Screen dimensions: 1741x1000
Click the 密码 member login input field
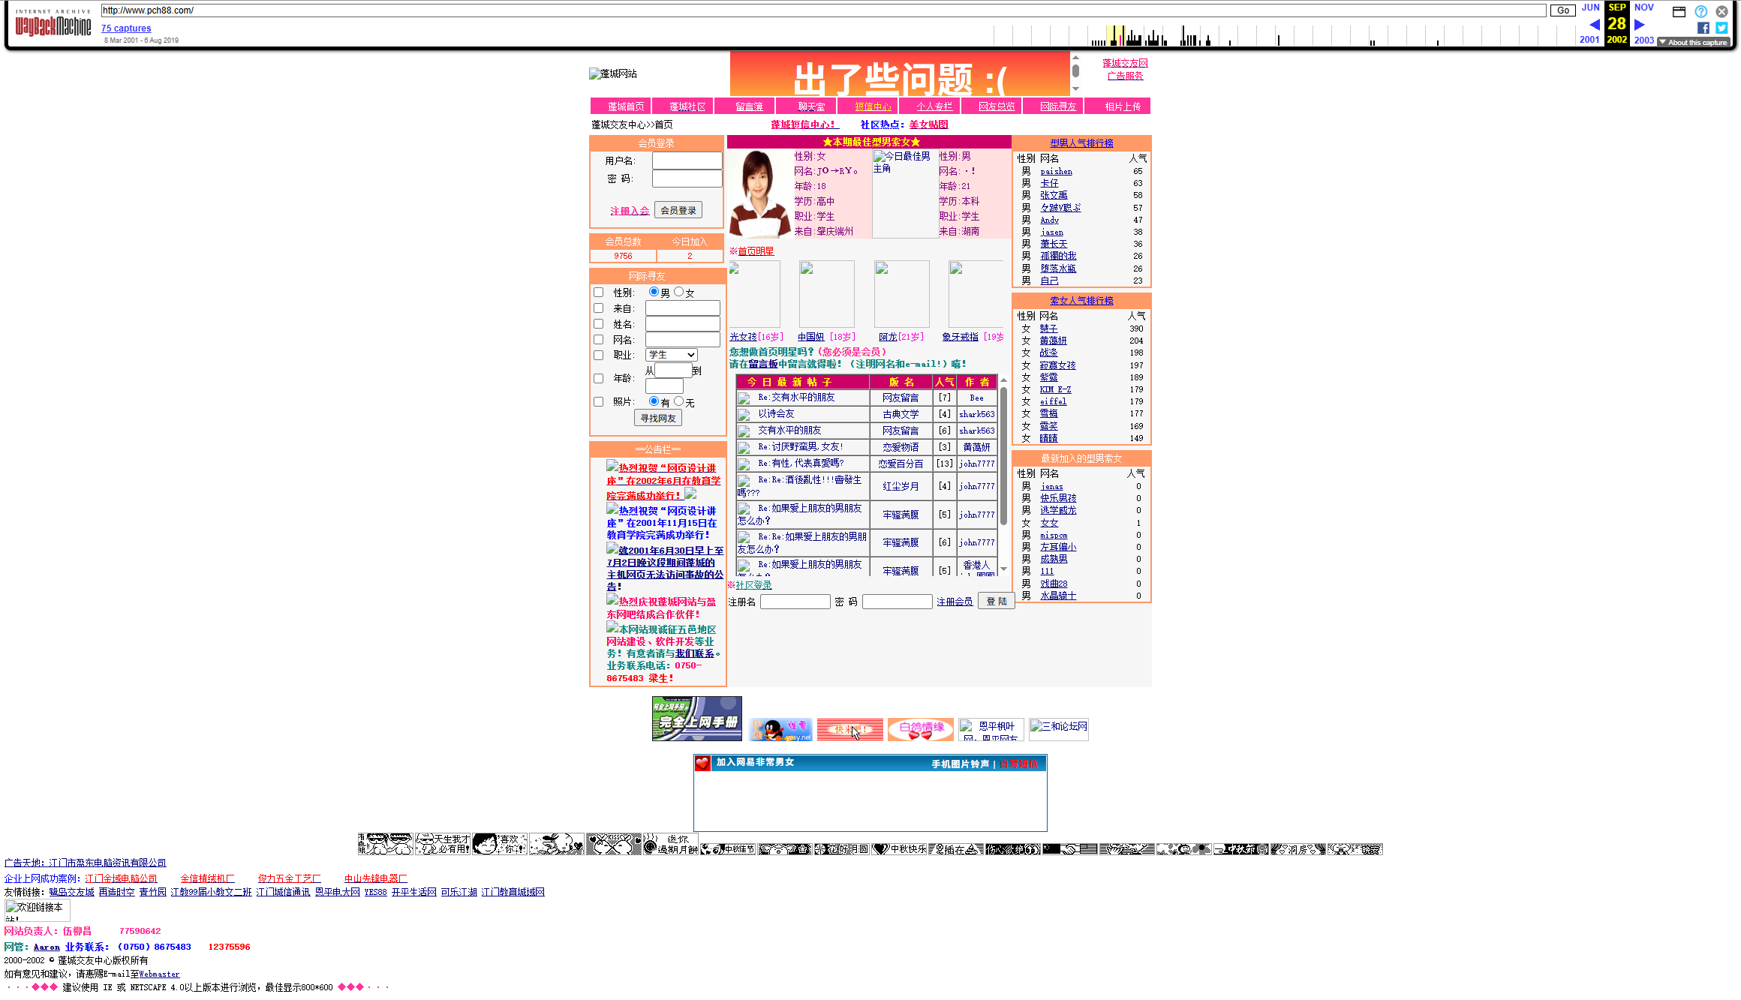pos(687,179)
